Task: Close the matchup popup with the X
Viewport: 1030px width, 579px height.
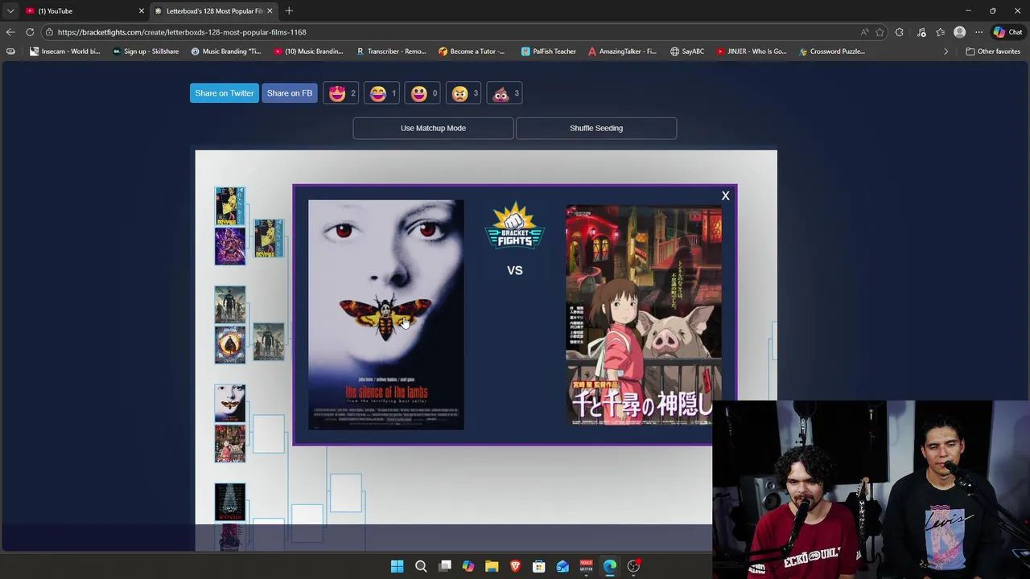Action: (725, 196)
